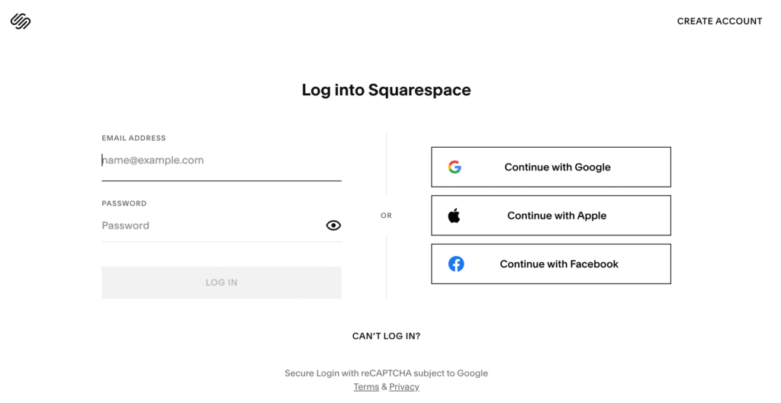
Task: Open the Can't Log In? help link
Action: click(386, 336)
